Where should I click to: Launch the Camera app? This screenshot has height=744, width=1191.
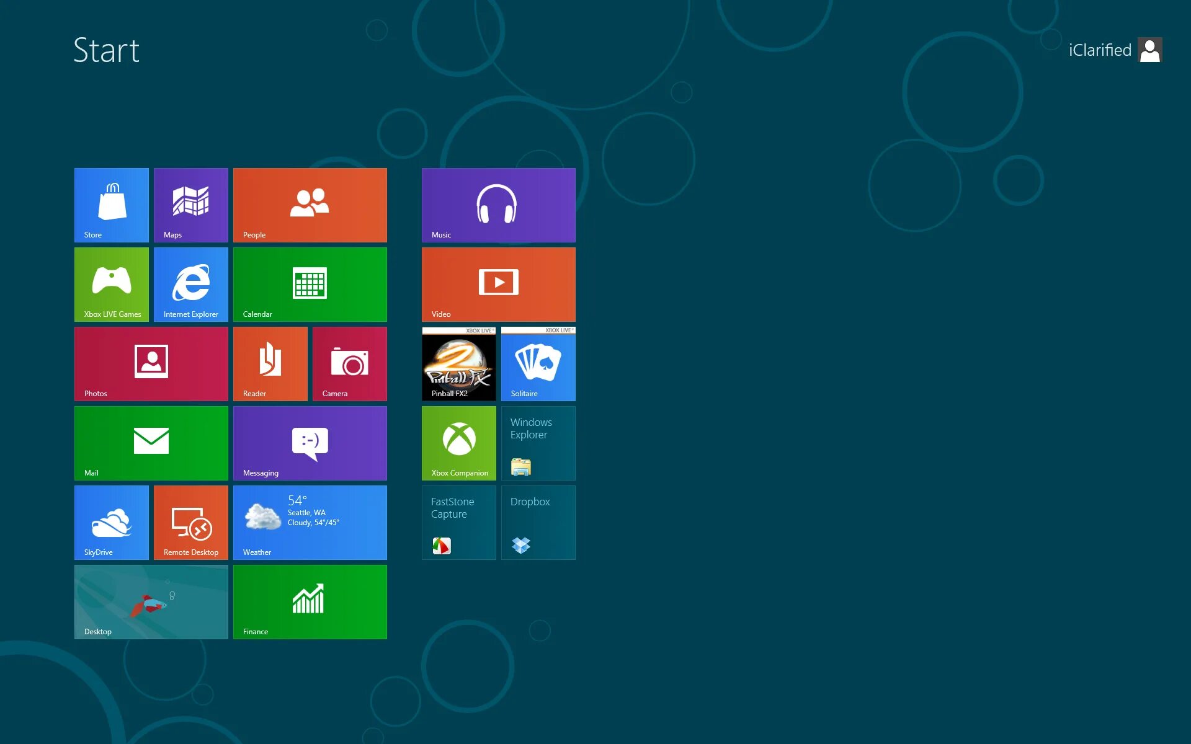pyautogui.click(x=350, y=363)
